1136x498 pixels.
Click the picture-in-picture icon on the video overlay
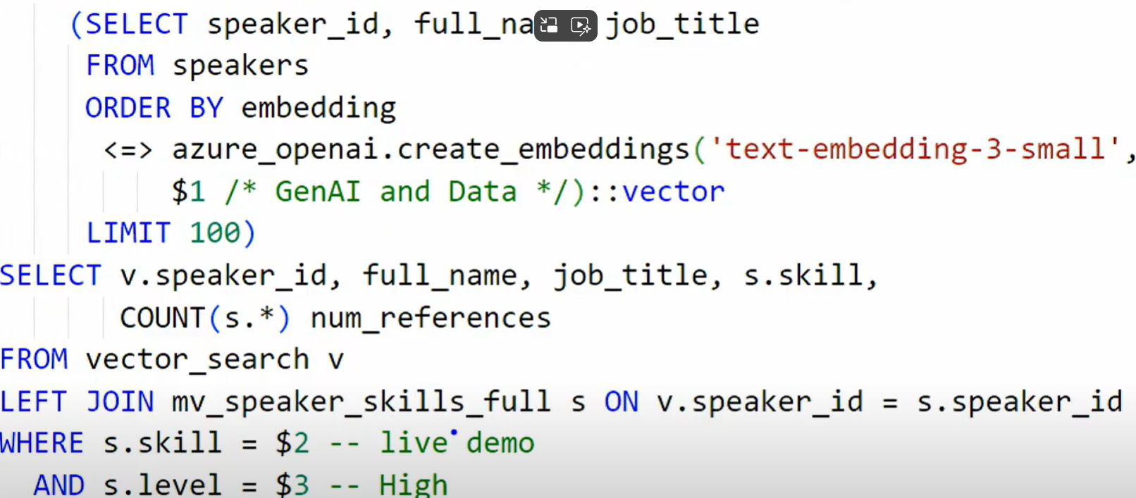(x=549, y=26)
